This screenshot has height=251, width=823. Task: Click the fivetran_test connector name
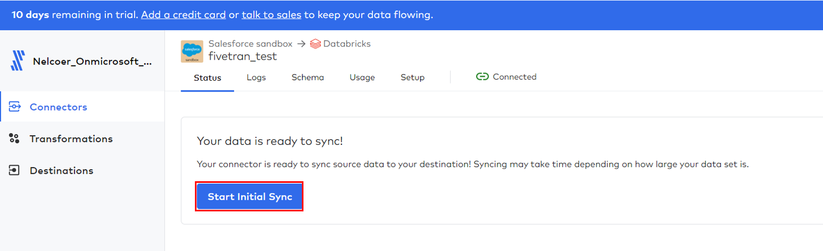243,56
